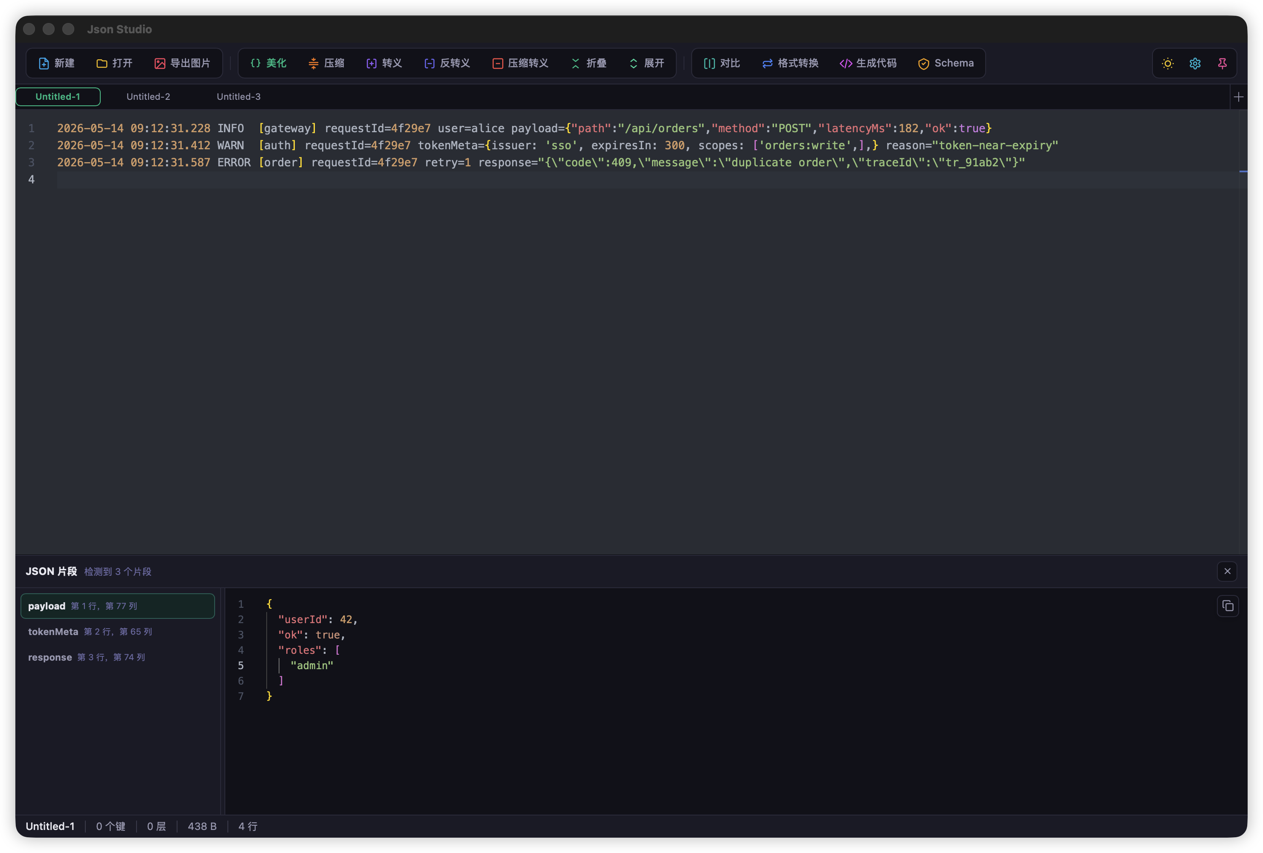The height and width of the screenshot is (853, 1263).
Task: Click 'token-near-expiry' reason text
Action: point(995,145)
